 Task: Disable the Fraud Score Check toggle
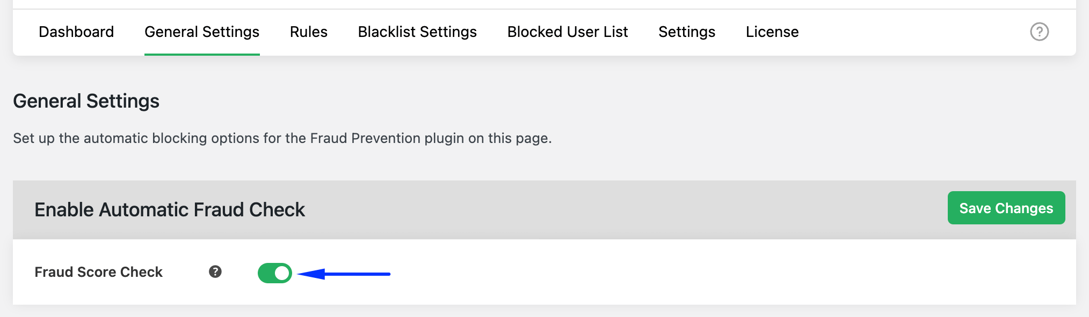pyautogui.click(x=274, y=273)
